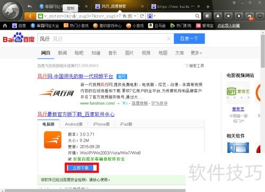Click the lock icon in browser toolbar

coord(218,16)
